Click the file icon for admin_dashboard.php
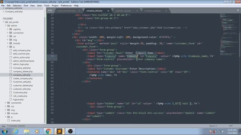This screenshot has height=135, width=241. click(x=11, y=61)
